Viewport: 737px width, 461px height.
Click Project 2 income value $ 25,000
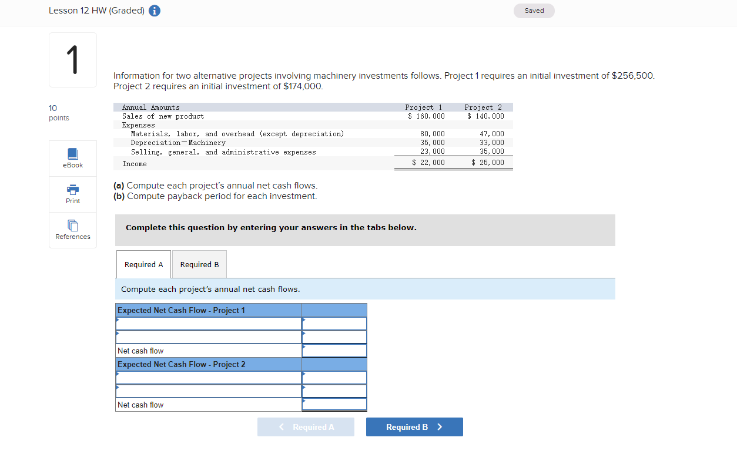pyautogui.click(x=488, y=163)
